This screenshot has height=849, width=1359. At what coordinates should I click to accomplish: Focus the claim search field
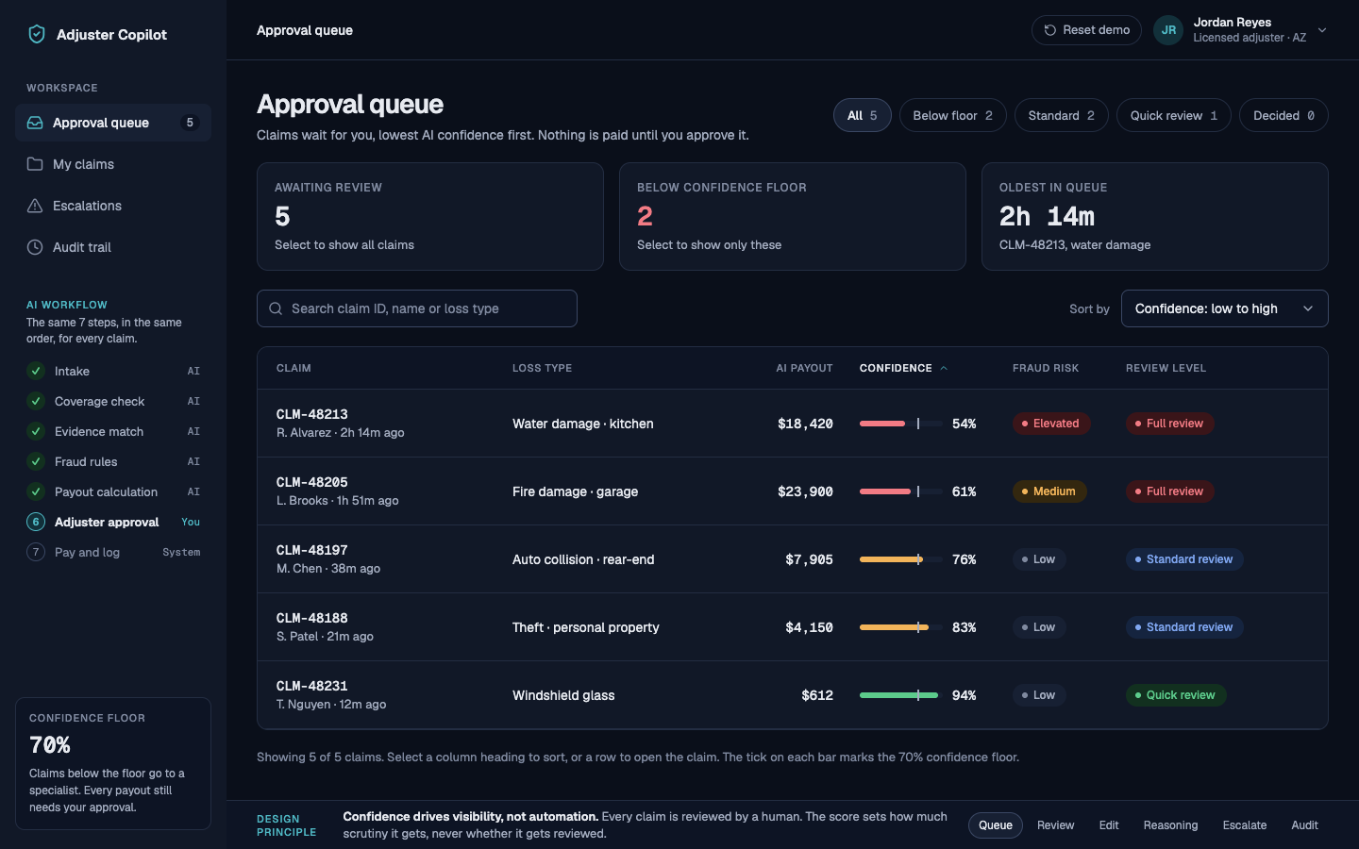tap(417, 308)
